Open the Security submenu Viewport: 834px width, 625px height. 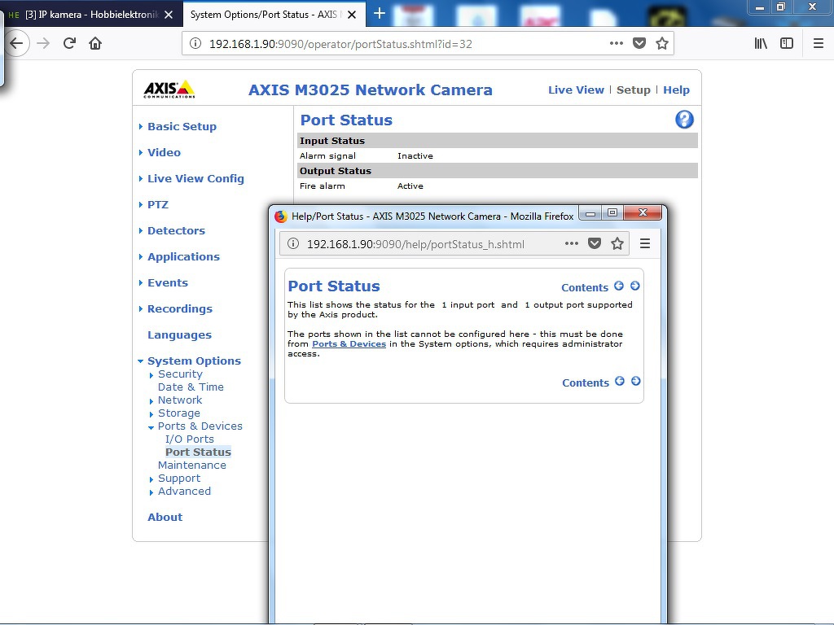pos(180,374)
